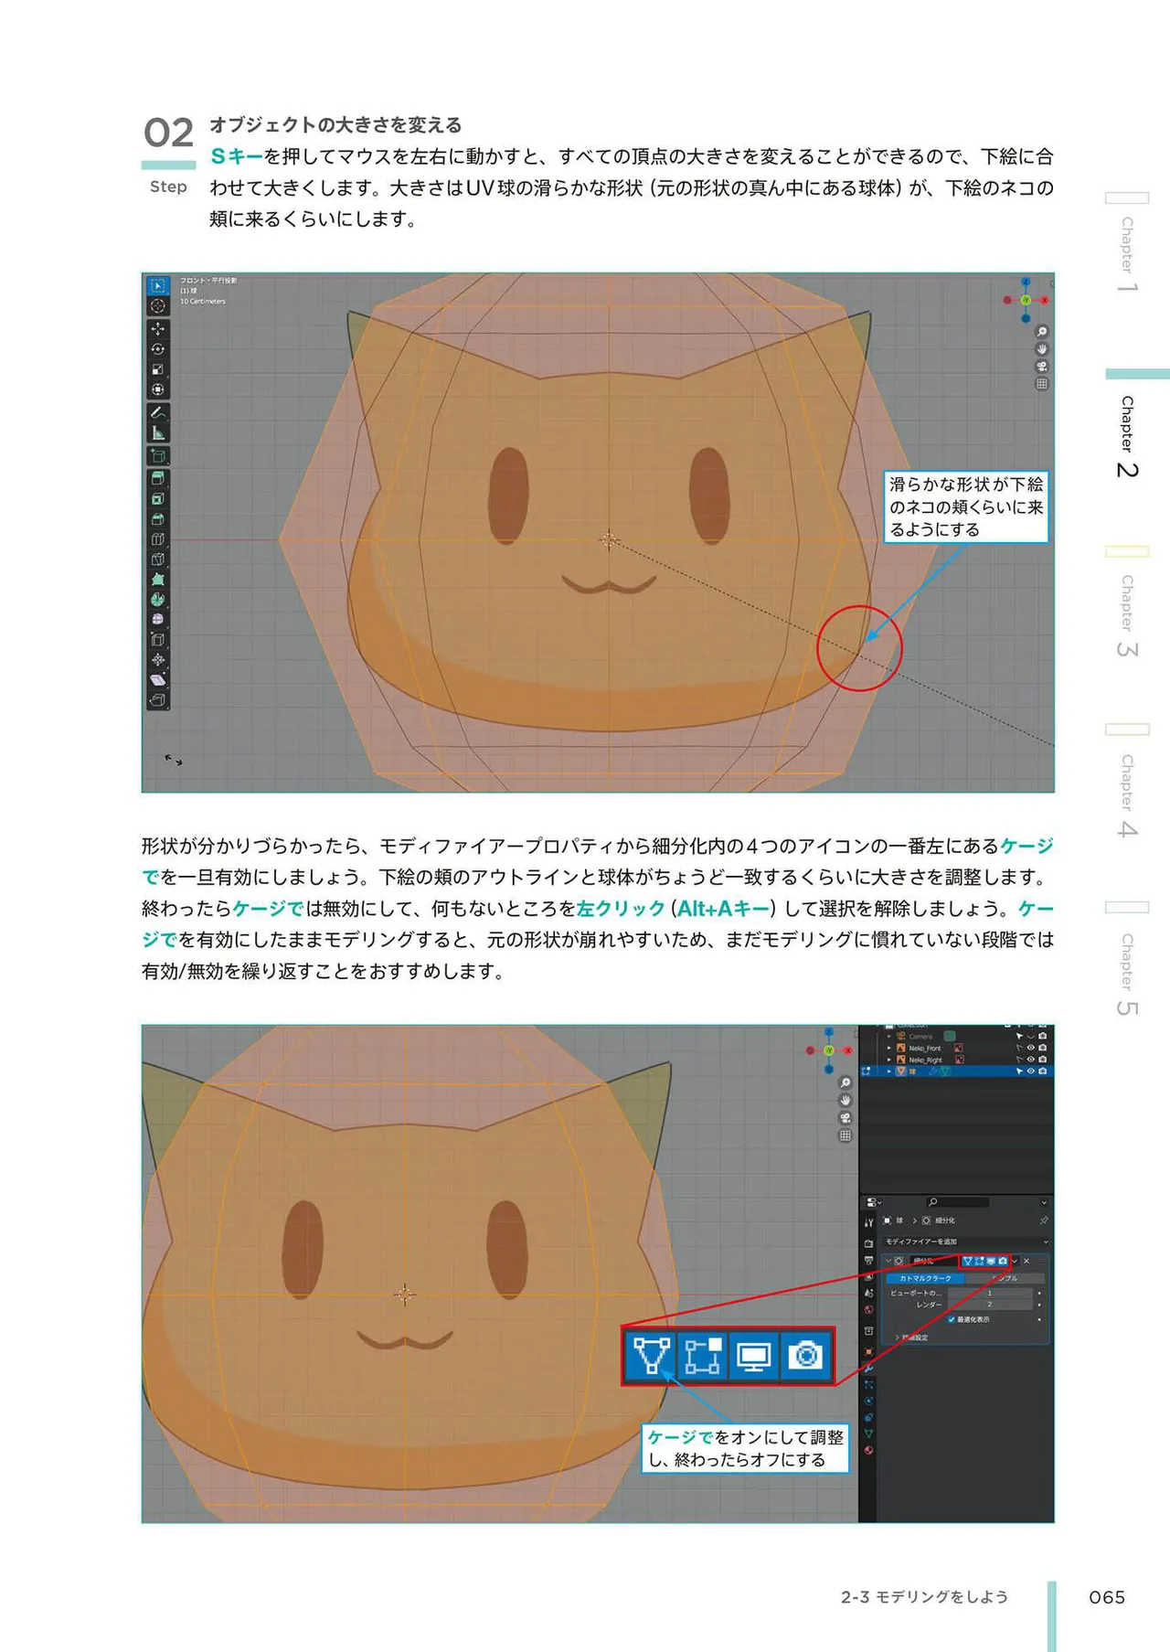Toggle render camera icon for Neko_Right

click(1043, 1060)
